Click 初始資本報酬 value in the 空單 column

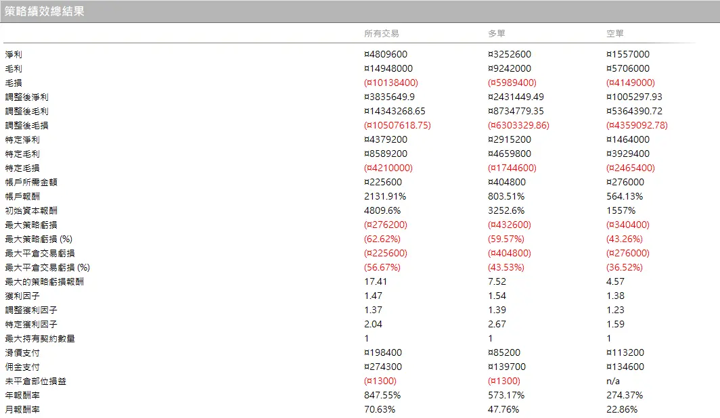(621, 210)
